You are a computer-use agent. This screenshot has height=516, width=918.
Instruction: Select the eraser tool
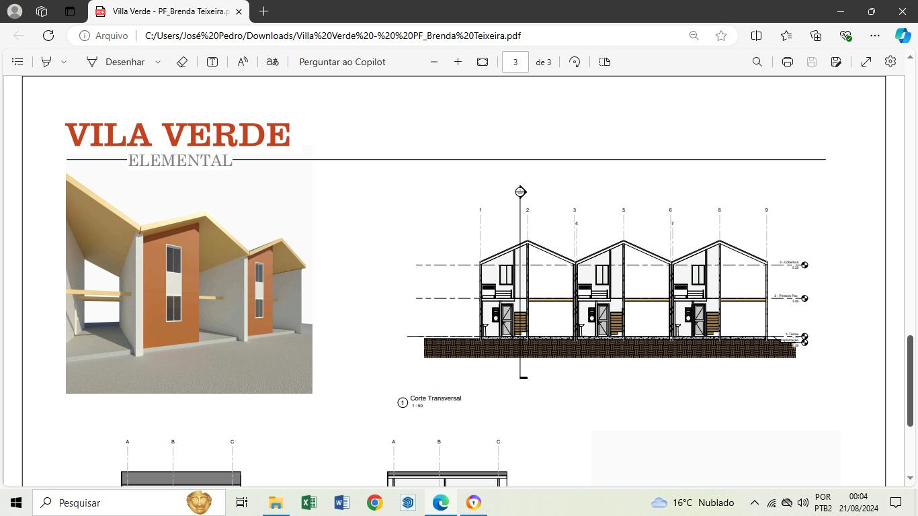[x=182, y=62]
